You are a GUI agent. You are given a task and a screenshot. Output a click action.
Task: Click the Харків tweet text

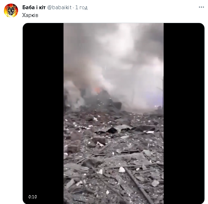click(x=30, y=15)
